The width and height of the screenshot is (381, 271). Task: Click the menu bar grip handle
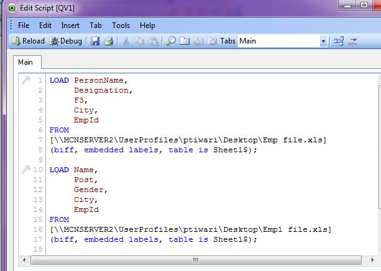11,25
